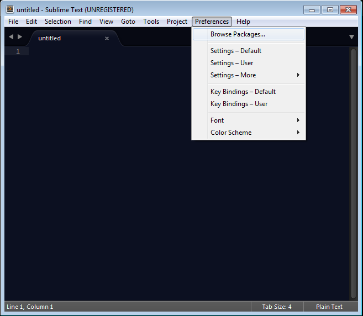Click the Sublime Text app icon in title bar
This screenshot has width=363, height=316.
(10, 9)
